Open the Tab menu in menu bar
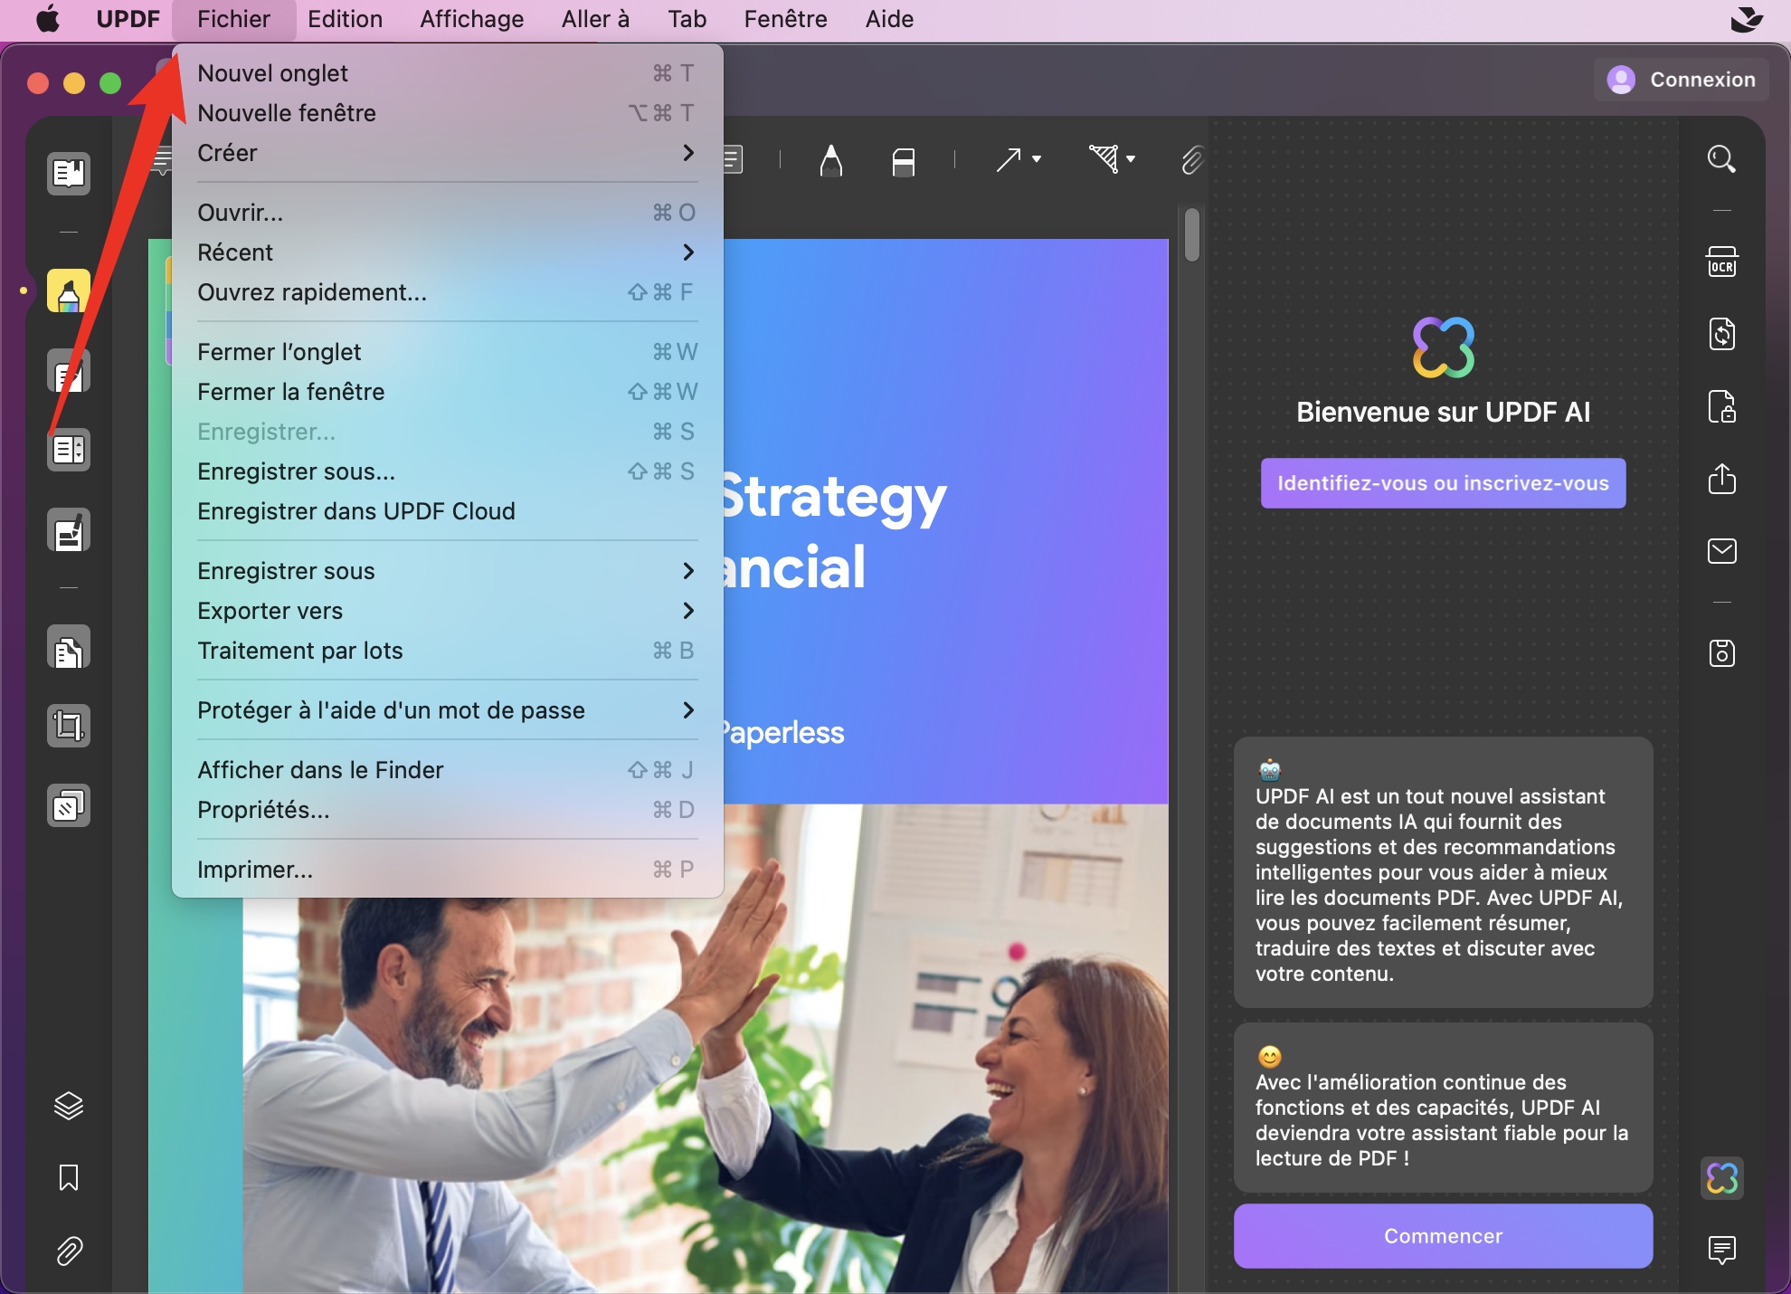The height and width of the screenshot is (1294, 1791). pyautogui.click(x=687, y=19)
